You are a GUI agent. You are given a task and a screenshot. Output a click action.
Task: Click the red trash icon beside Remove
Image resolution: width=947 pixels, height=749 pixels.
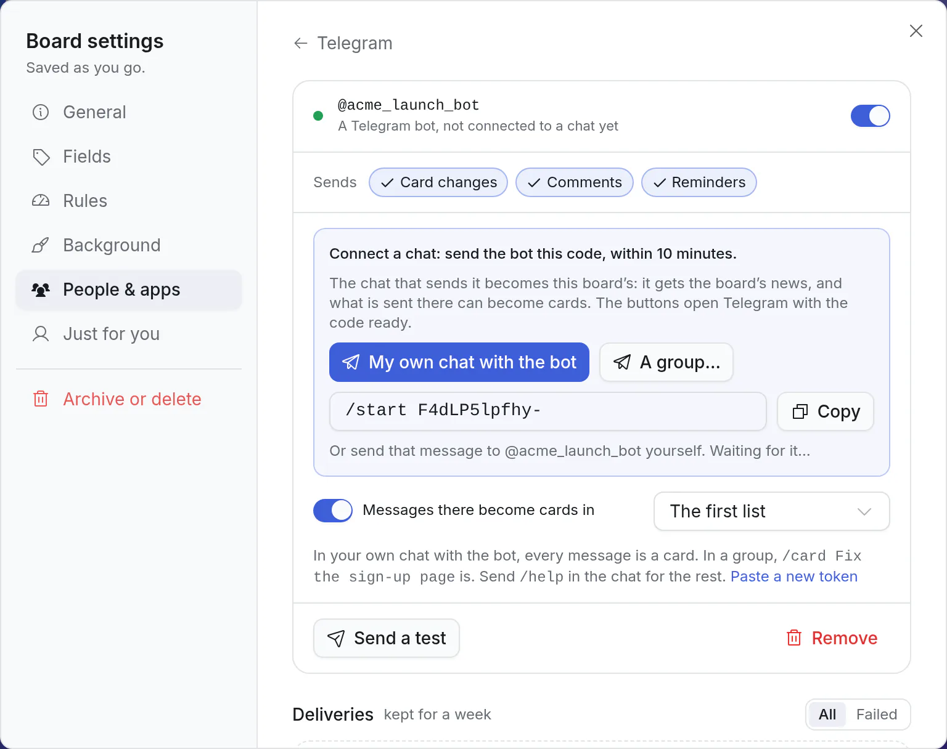click(794, 638)
